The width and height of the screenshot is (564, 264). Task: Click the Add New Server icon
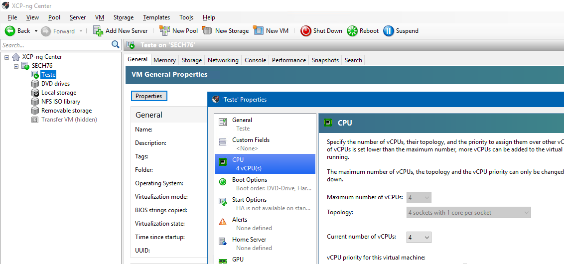click(x=98, y=31)
